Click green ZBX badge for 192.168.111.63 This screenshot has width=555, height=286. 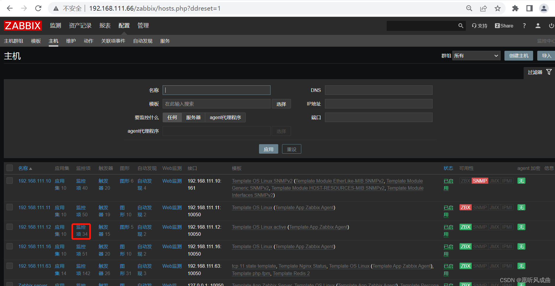(465, 266)
